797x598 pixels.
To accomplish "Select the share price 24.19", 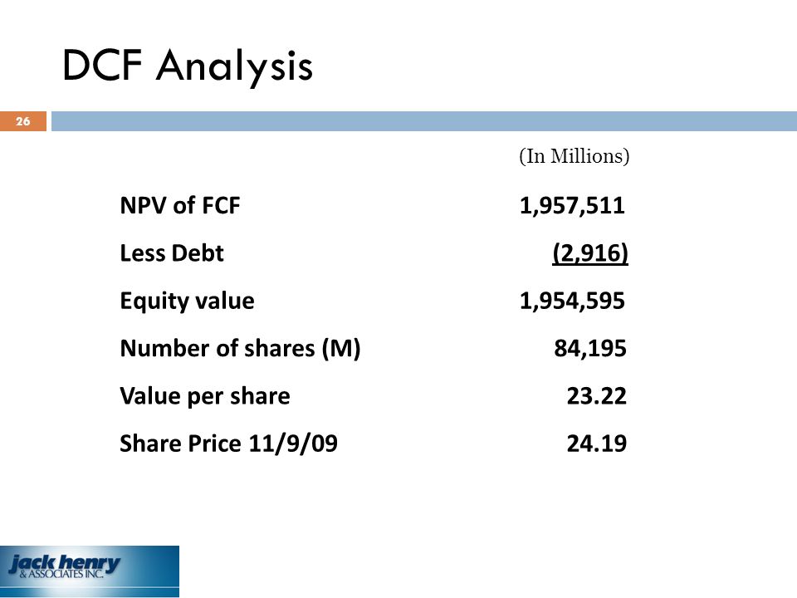I will click(597, 444).
